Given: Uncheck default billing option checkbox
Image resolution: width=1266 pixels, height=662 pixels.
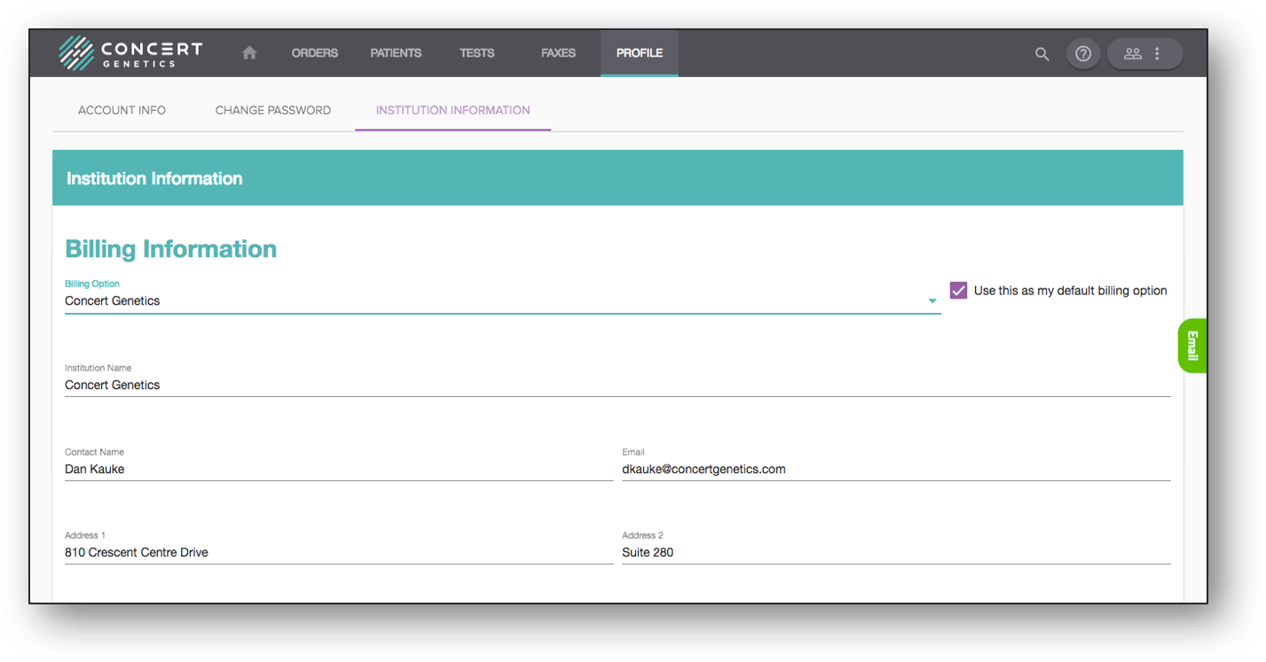Looking at the screenshot, I should (x=958, y=291).
